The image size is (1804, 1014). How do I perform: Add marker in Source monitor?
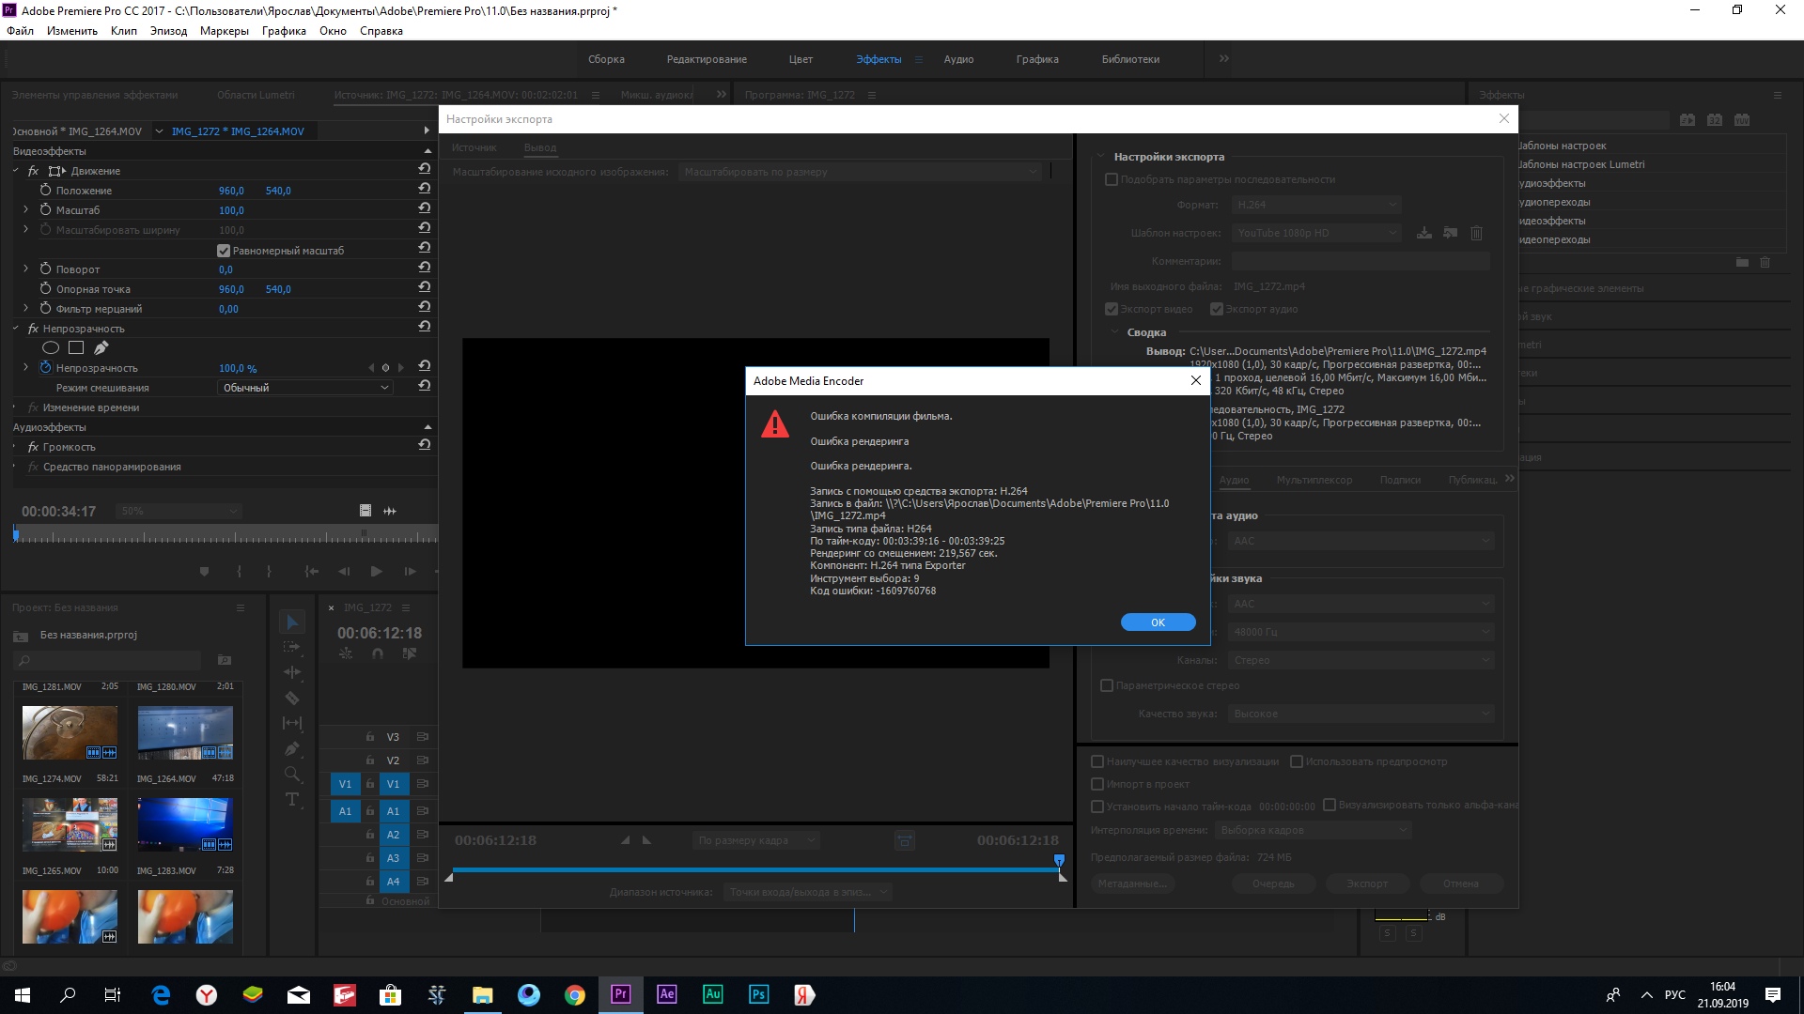(x=204, y=571)
